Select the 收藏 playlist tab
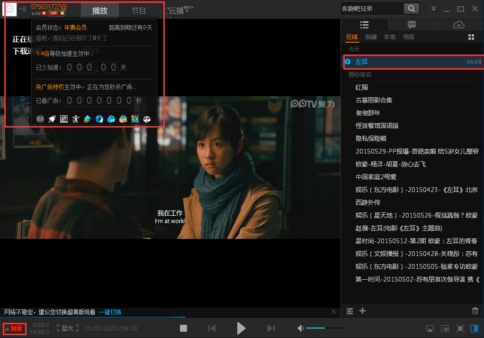This screenshot has width=484, height=338. 371,37
